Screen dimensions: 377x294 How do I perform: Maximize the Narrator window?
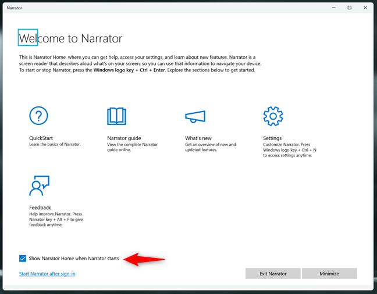[x=349, y=8]
